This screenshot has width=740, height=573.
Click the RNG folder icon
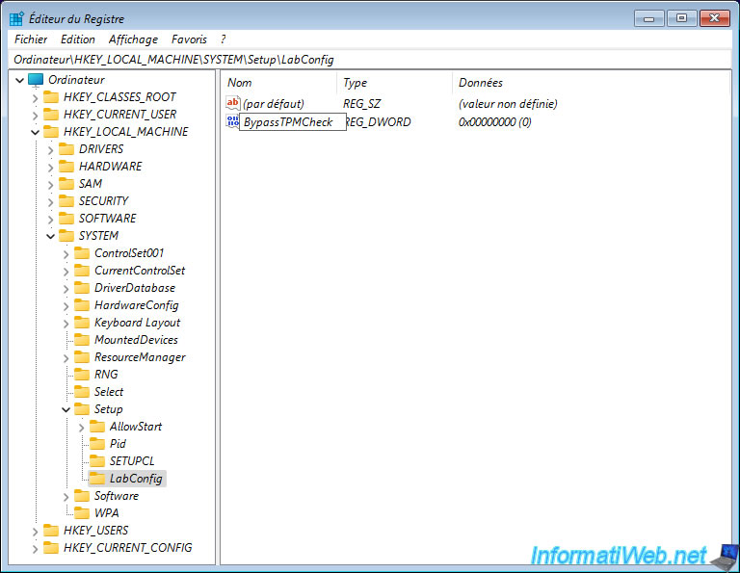[x=82, y=375]
